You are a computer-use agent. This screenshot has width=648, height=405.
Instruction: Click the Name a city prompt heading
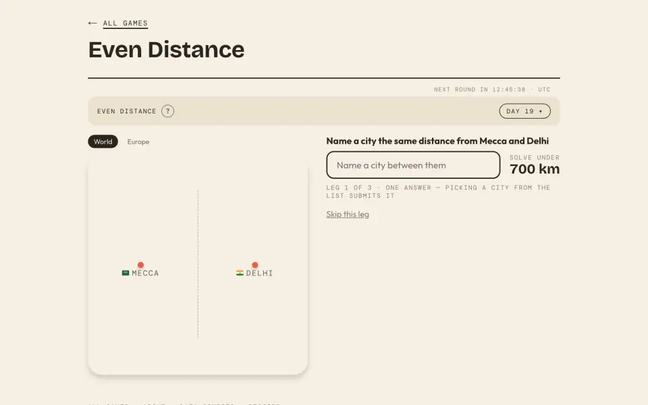[x=437, y=141]
